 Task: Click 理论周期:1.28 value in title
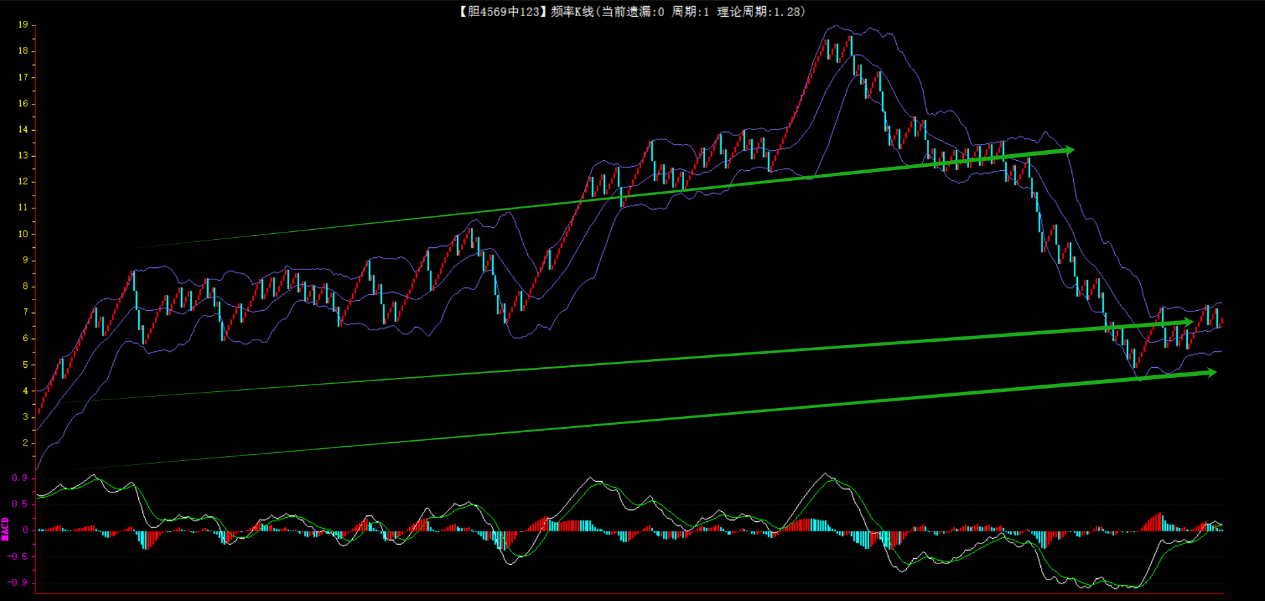(760, 11)
